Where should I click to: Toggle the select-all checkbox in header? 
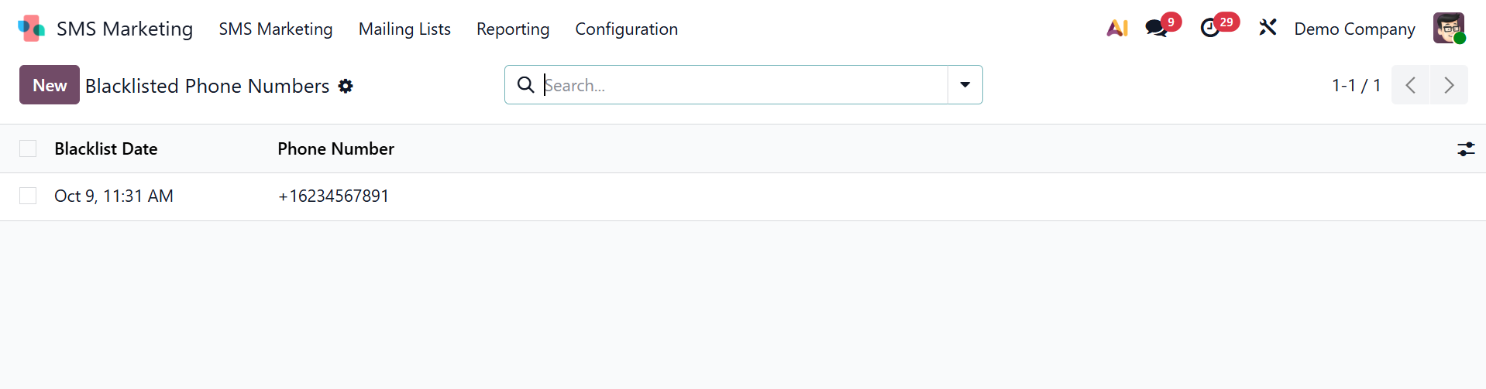(28, 148)
